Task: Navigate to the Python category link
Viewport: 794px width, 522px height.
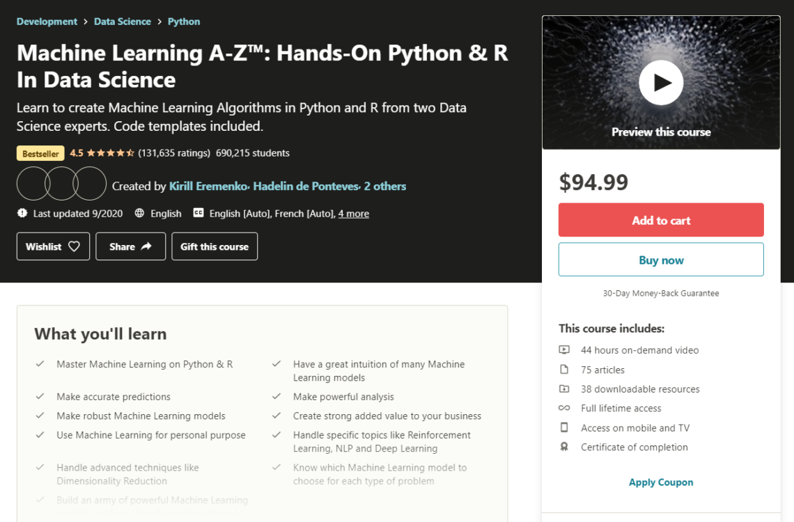Action: [183, 21]
